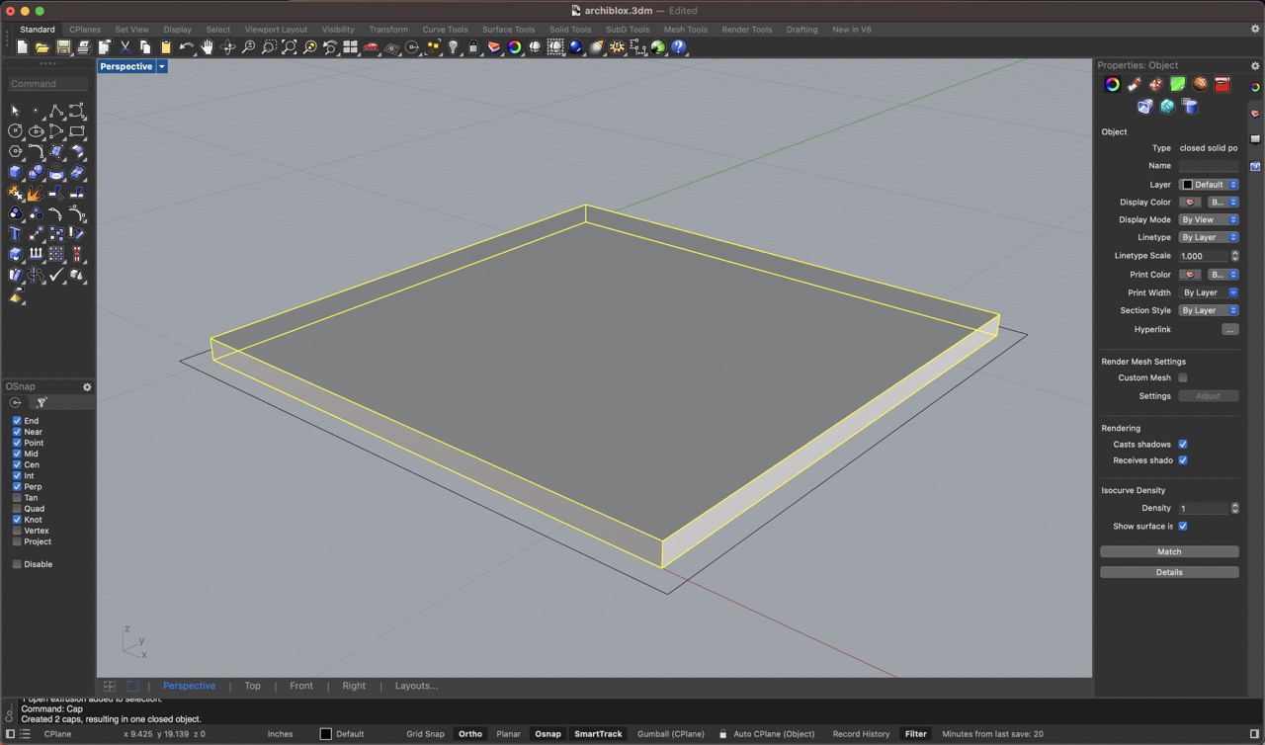Select the Boolean union spheres tool
The height and width of the screenshot is (745, 1265).
tap(36, 172)
